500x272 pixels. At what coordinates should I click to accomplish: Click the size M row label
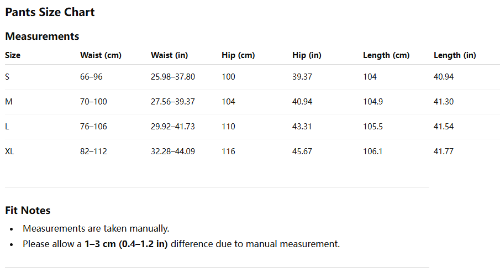tap(8, 102)
